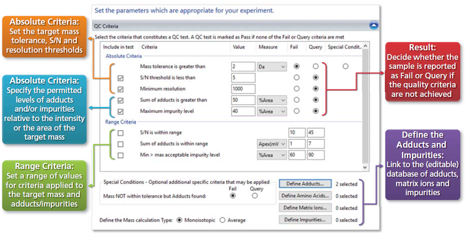Open Define Amino Acids dialog
This screenshot has width=466, height=237.
click(304, 196)
